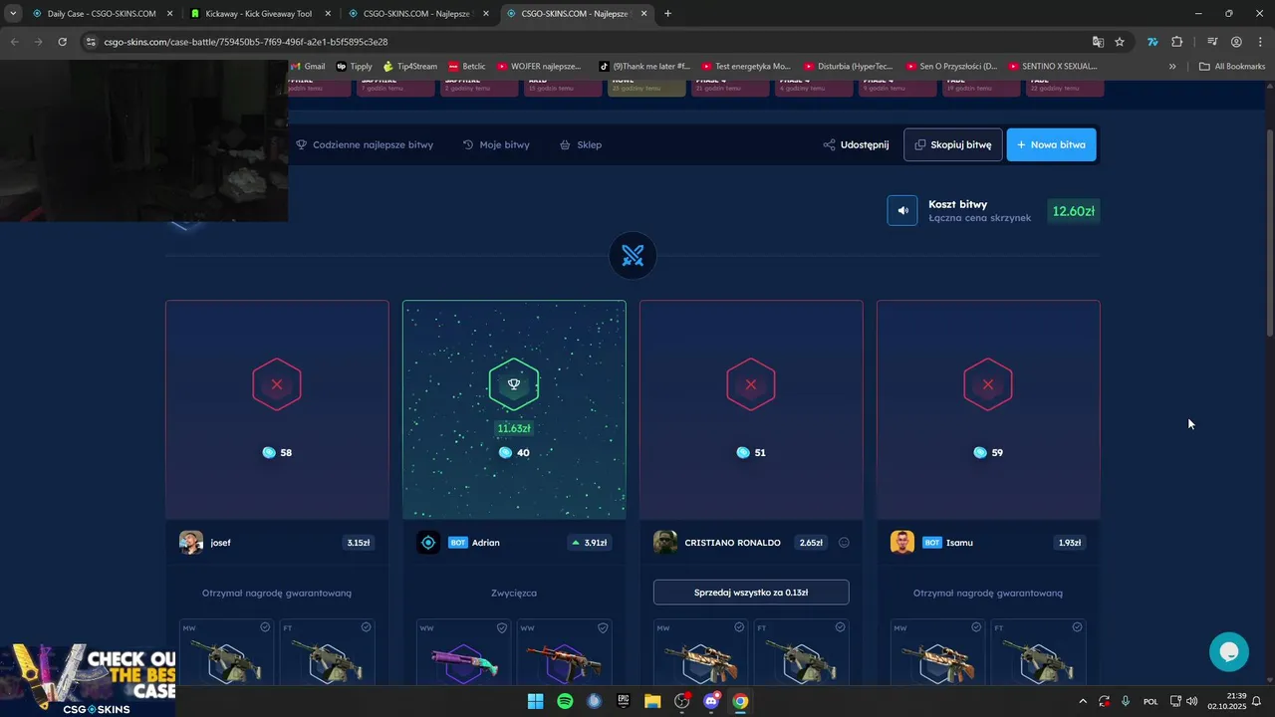Toggle shield check on Adrian's second WW skin
This screenshot has width=1275, height=717.
pos(603,627)
